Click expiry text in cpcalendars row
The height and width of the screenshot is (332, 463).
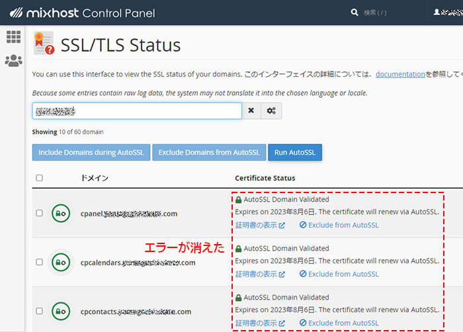(337, 261)
